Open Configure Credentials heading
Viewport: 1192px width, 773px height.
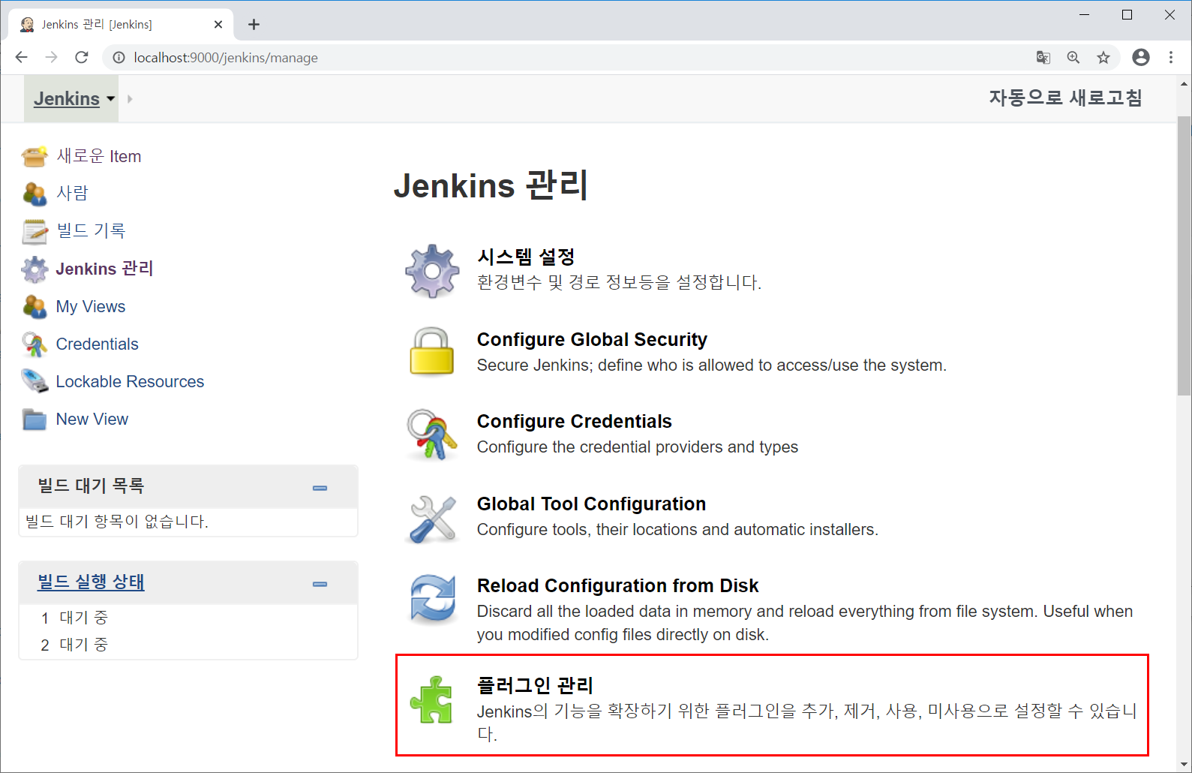[575, 421]
